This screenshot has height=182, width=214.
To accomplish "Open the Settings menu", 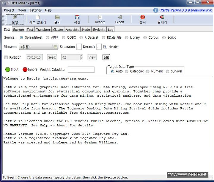I will pyautogui.click(x=35, y=10).
